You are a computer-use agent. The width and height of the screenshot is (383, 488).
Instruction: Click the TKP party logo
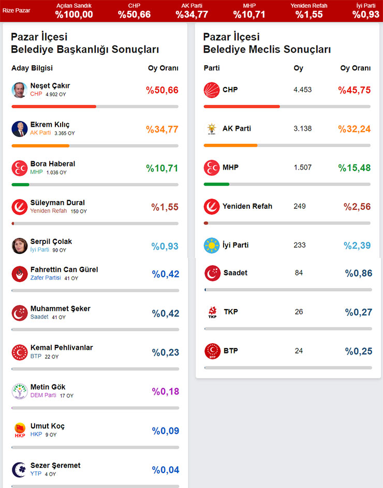pyautogui.click(x=212, y=312)
